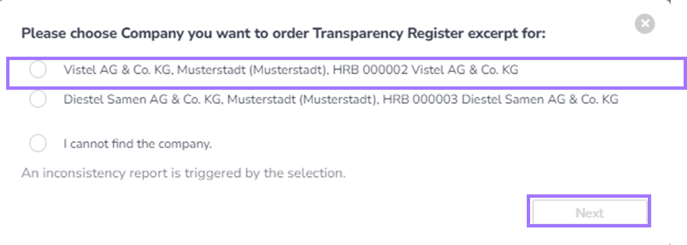
Task: Click the 'I cannot find the company.' label text
Action: [x=137, y=144]
